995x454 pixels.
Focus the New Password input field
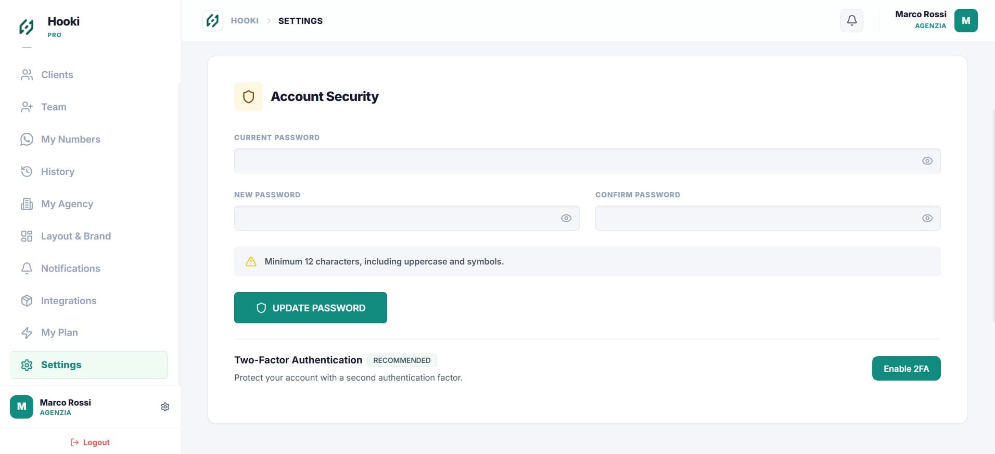point(406,218)
